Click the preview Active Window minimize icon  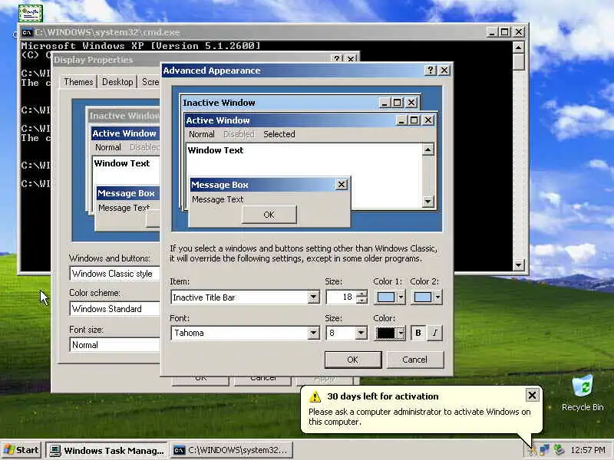click(x=401, y=120)
